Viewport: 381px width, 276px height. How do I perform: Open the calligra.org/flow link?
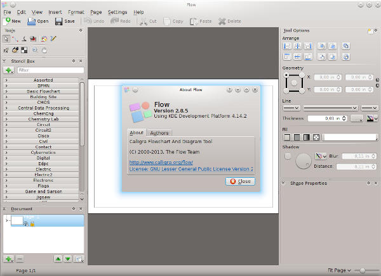(161, 162)
